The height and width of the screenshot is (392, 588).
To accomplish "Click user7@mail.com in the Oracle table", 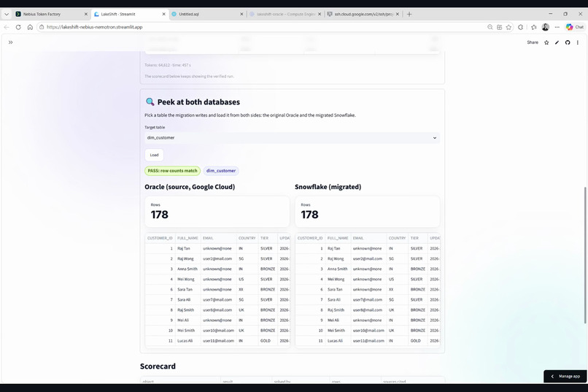I will coord(217,300).
